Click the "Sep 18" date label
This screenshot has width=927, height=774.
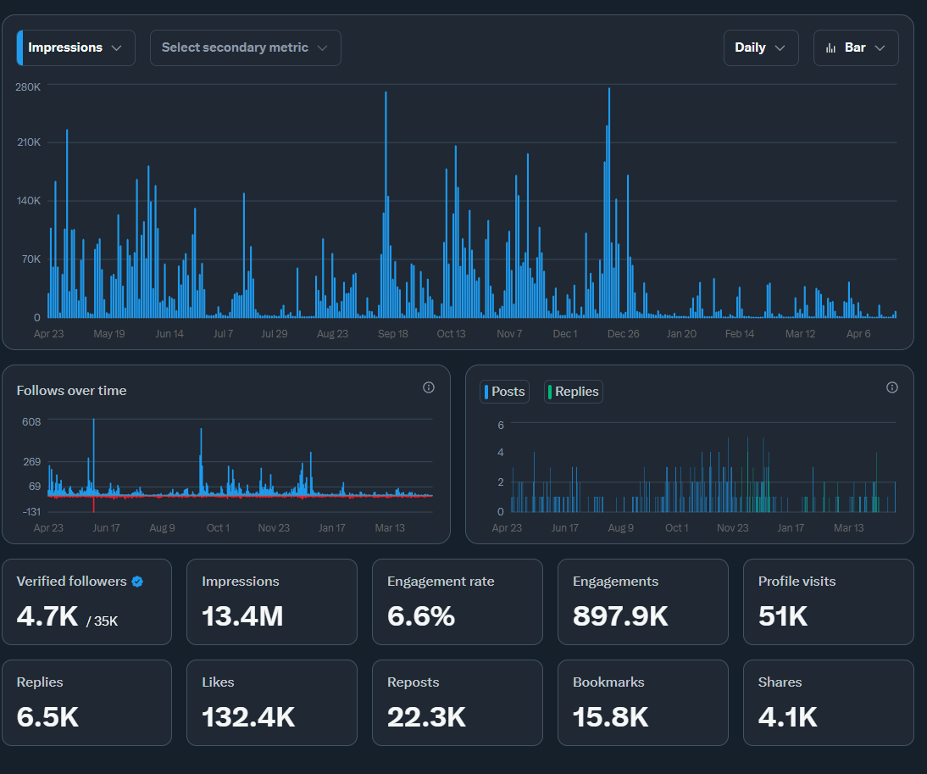393,333
